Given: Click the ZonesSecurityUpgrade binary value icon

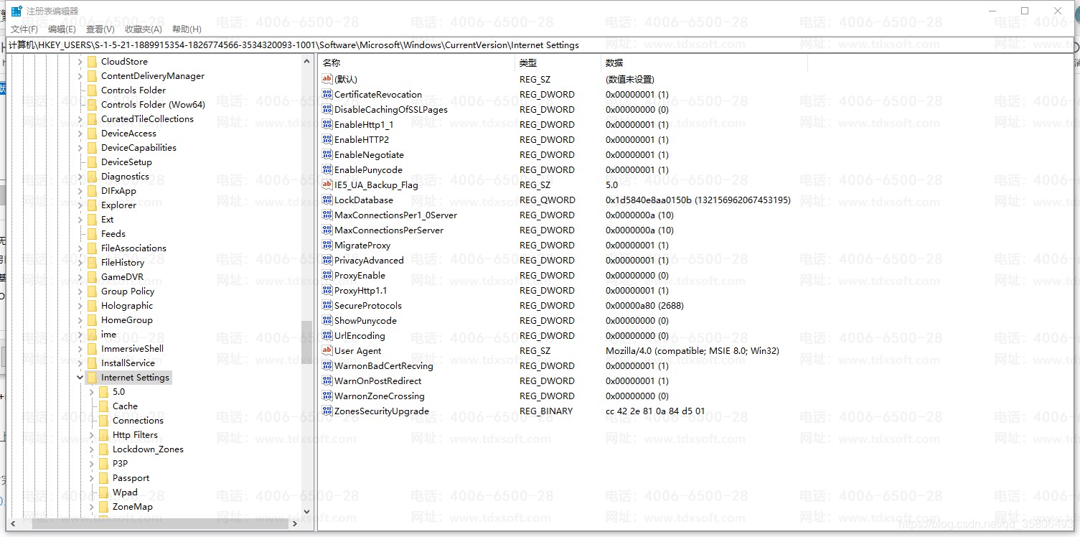Looking at the screenshot, I should point(327,411).
